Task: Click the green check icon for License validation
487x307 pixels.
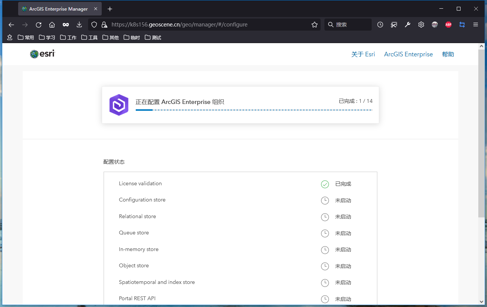Action: (325, 184)
